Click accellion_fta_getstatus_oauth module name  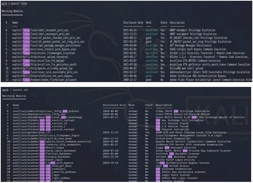point(44,65)
